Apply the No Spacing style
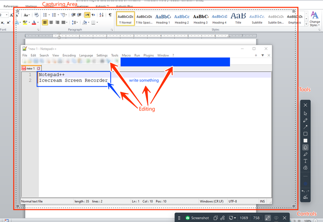This screenshot has height=222, width=323. pos(144,19)
